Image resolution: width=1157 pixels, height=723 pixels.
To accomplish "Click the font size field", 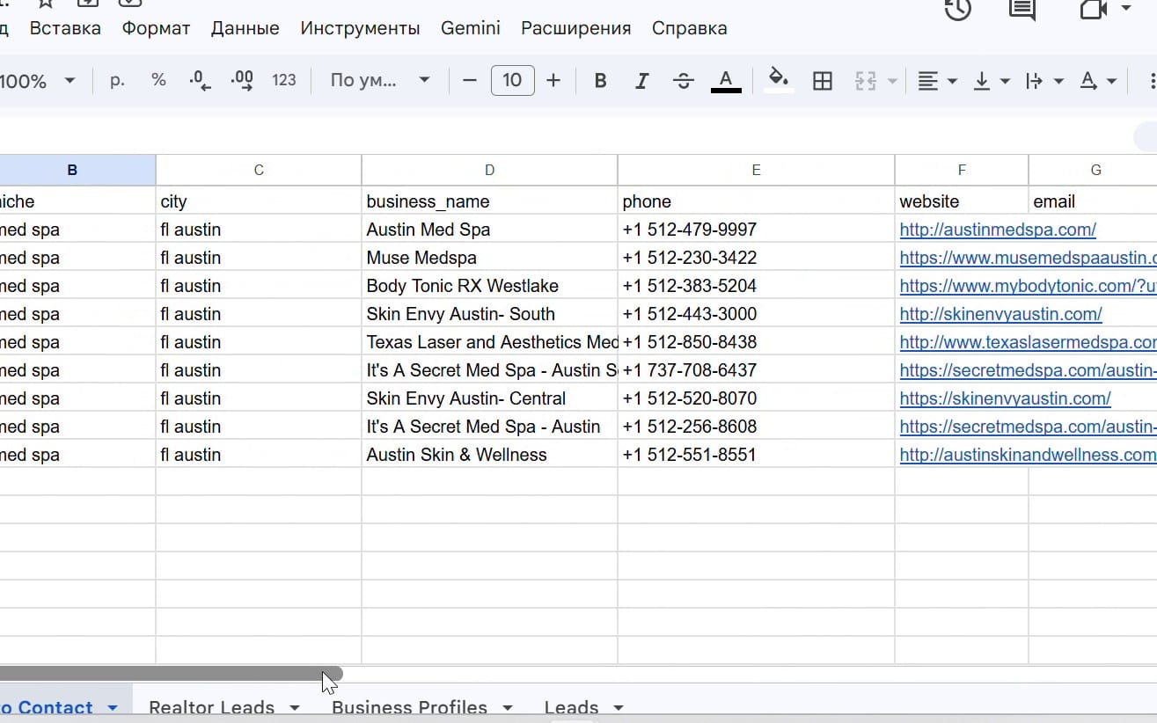I will point(512,81).
